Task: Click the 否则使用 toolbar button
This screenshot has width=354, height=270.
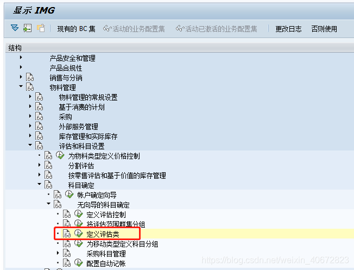Action: coord(324,29)
